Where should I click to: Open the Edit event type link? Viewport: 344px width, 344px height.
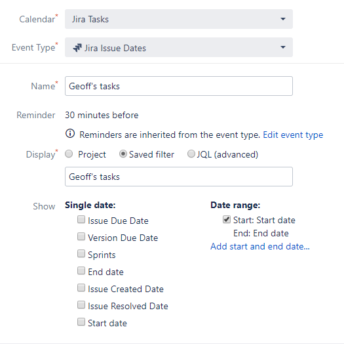point(293,135)
